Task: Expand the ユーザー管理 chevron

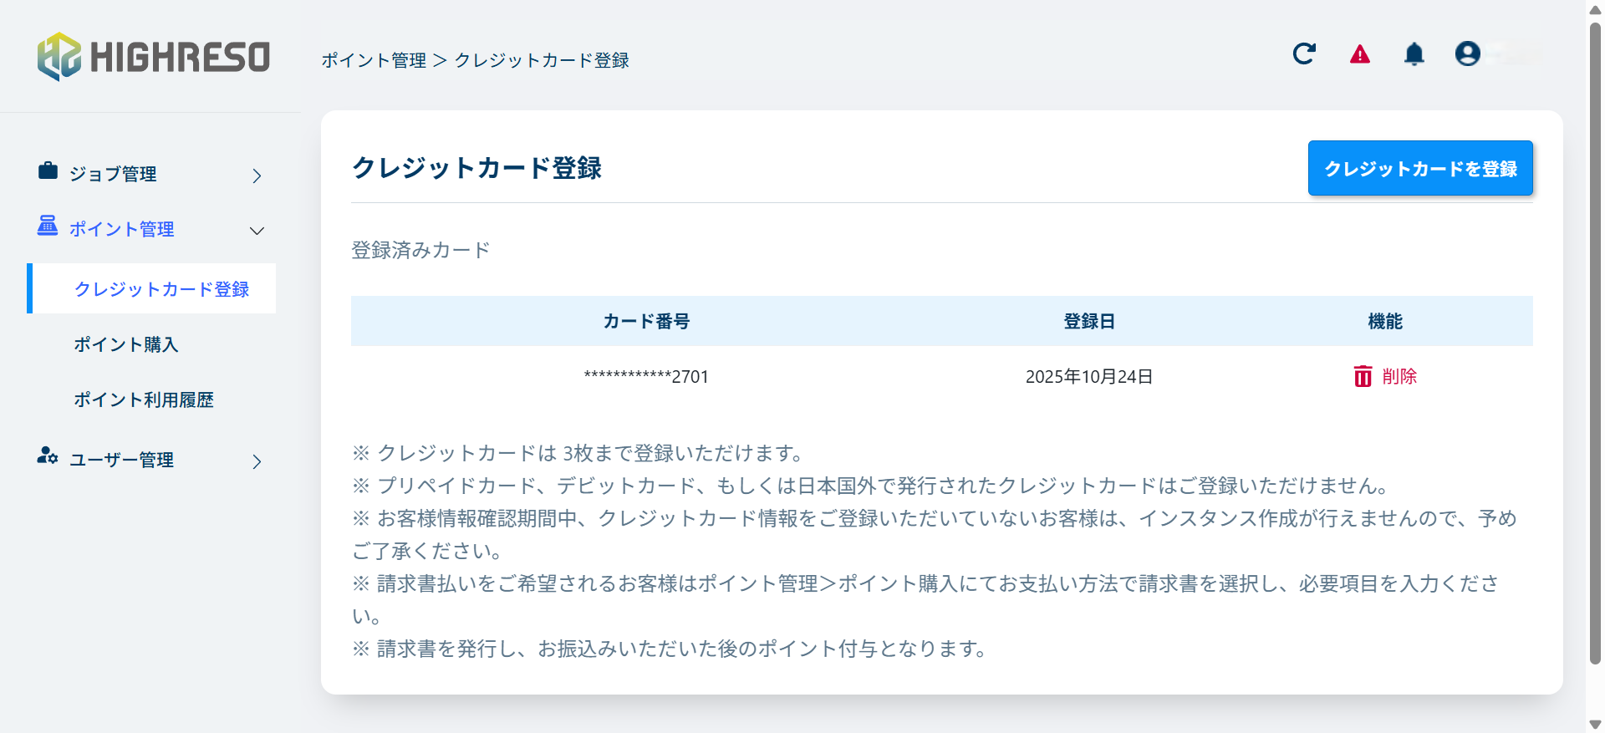Action: coord(257,461)
